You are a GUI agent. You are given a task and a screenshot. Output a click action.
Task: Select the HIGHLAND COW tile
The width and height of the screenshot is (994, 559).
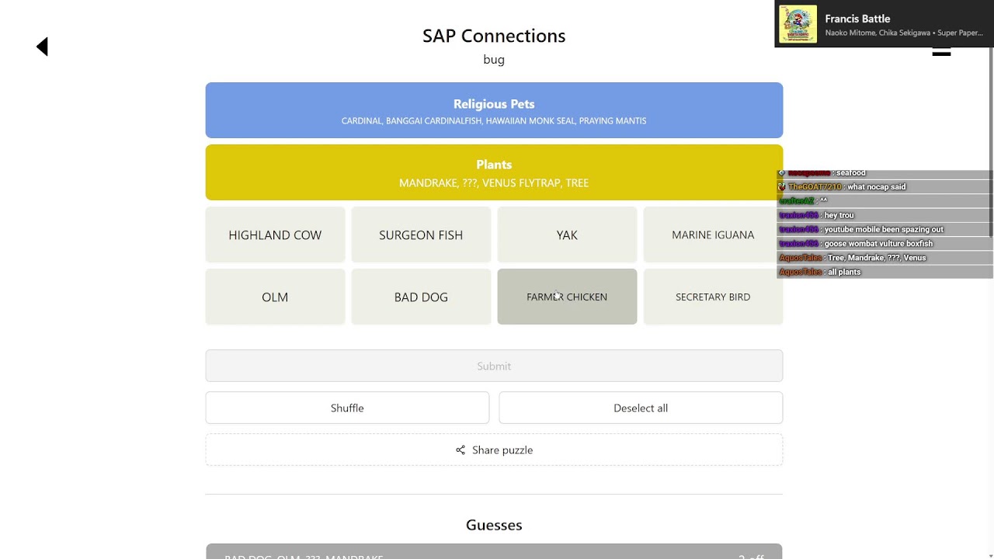pyautogui.click(x=275, y=234)
